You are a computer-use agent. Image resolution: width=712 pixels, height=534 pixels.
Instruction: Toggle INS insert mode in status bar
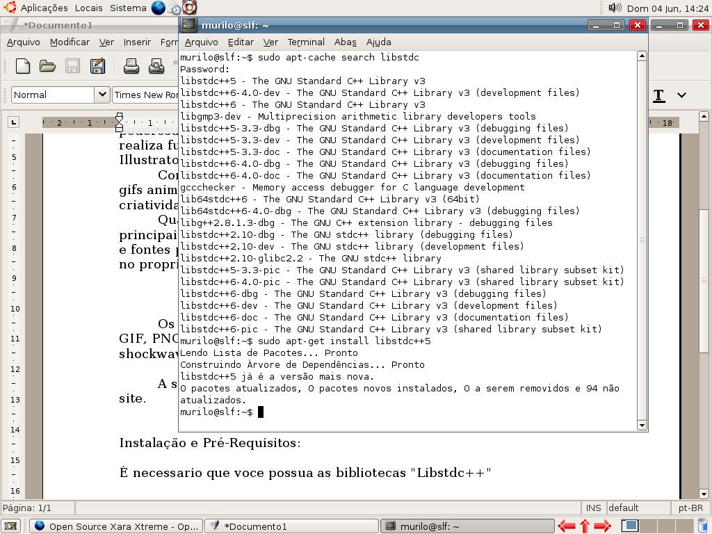pyautogui.click(x=593, y=508)
